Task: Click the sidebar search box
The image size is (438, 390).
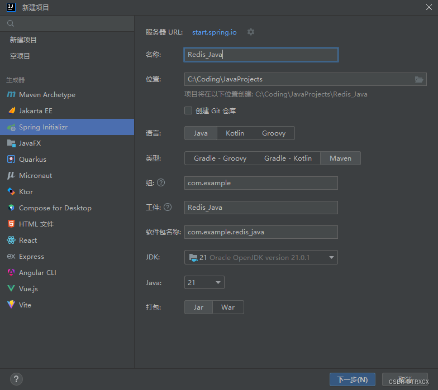Action: click(67, 23)
